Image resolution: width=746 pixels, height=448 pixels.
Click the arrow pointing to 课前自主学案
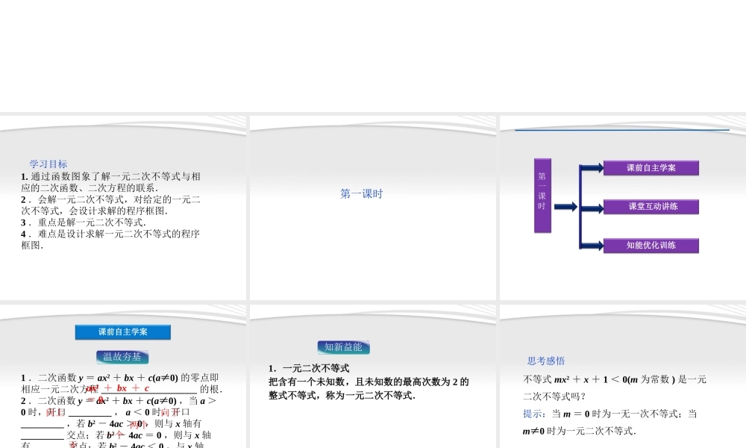[592, 167]
